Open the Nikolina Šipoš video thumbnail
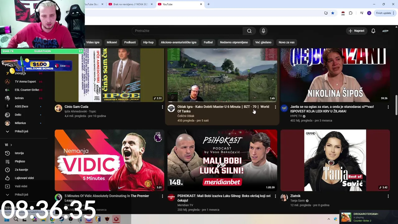Screen dimensions: 398x224 pyautogui.click(x=335, y=75)
